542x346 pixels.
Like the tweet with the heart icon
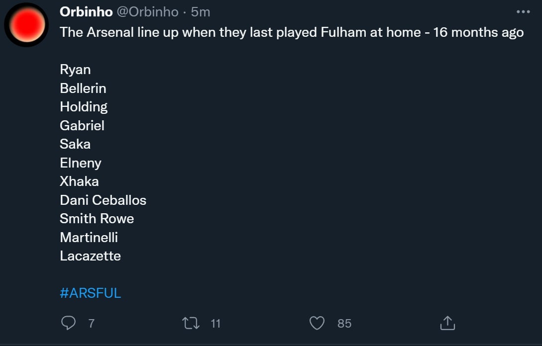tap(317, 323)
